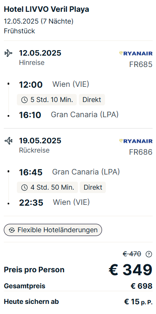
Task: Click the clock icon beside 4 Std. 50 Min.
Action: pos(24,188)
